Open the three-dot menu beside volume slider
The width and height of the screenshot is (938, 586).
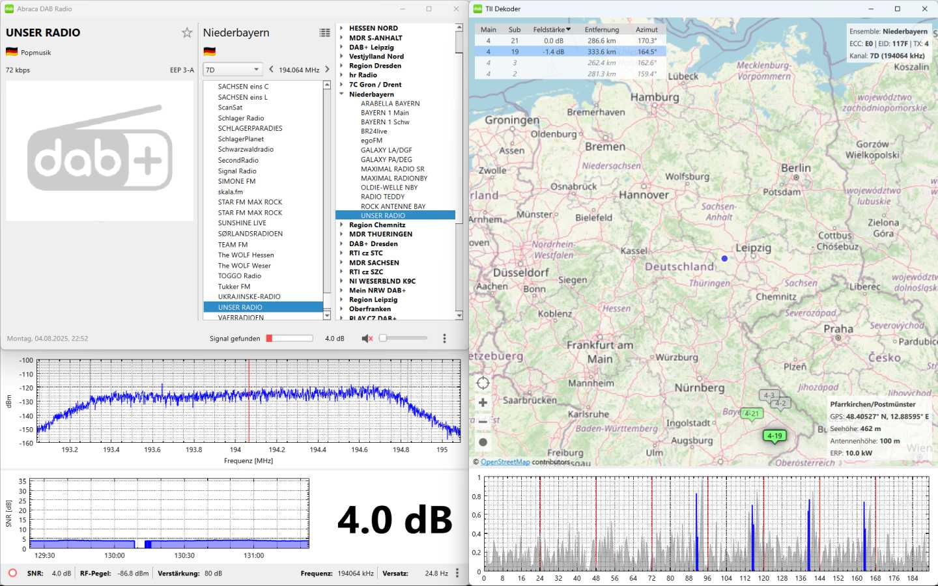pos(444,339)
